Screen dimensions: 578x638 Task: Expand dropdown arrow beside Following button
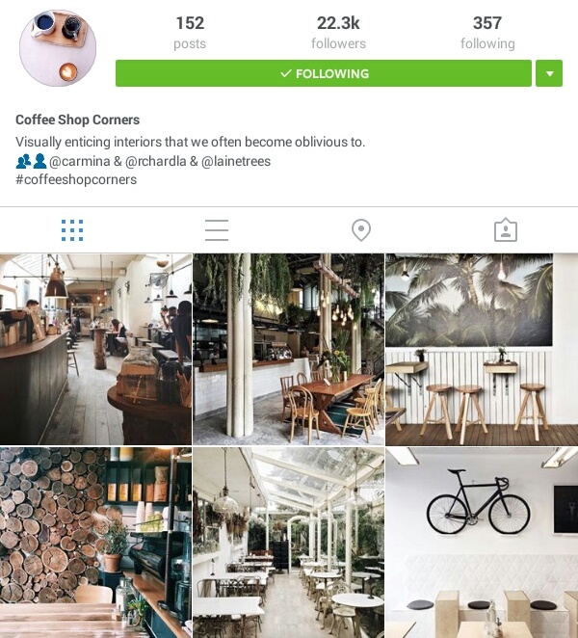(549, 73)
